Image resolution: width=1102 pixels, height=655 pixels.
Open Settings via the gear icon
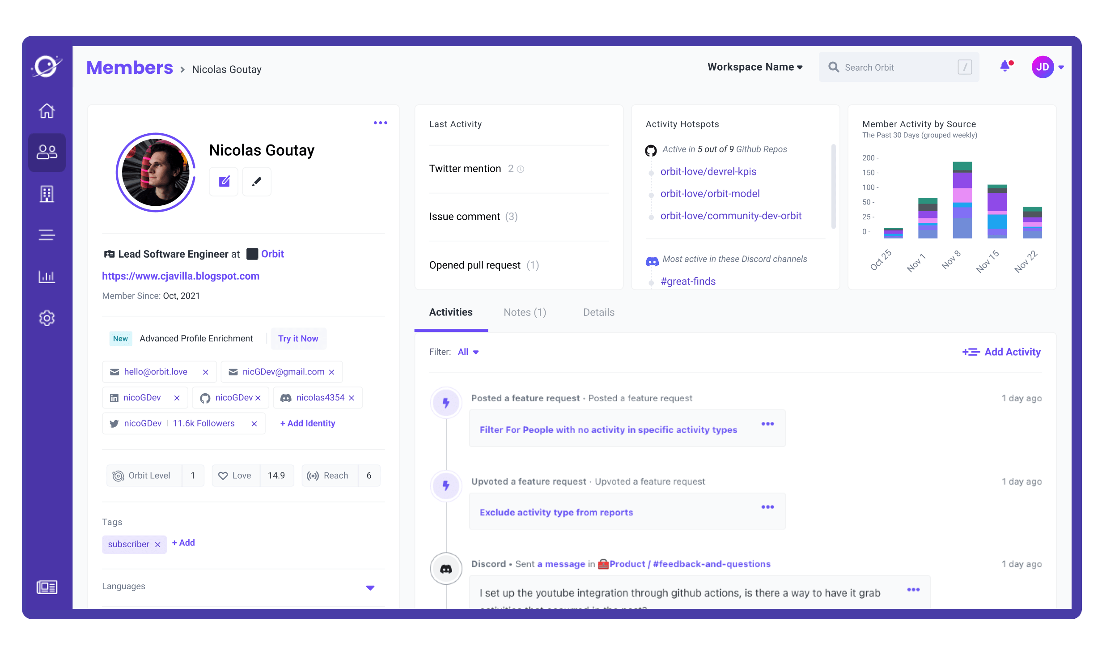47,318
